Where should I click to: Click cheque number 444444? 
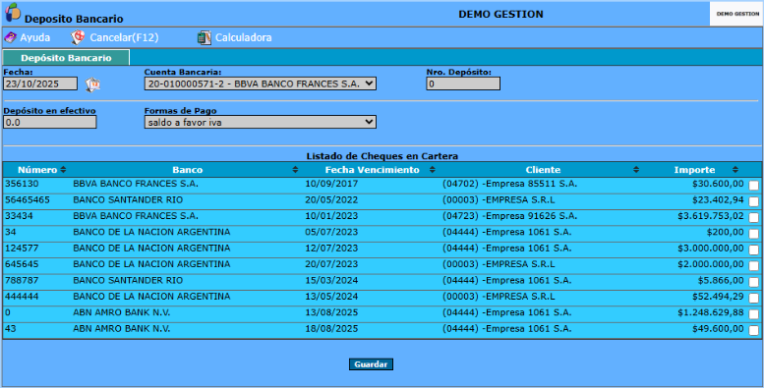(x=22, y=297)
